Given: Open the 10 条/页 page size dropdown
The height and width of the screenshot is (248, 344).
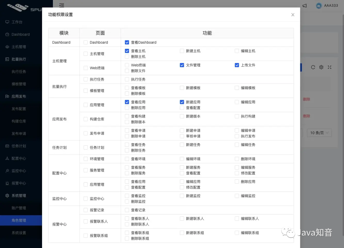Looking at the screenshot, I should pyautogui.click(x=319, y=133).
